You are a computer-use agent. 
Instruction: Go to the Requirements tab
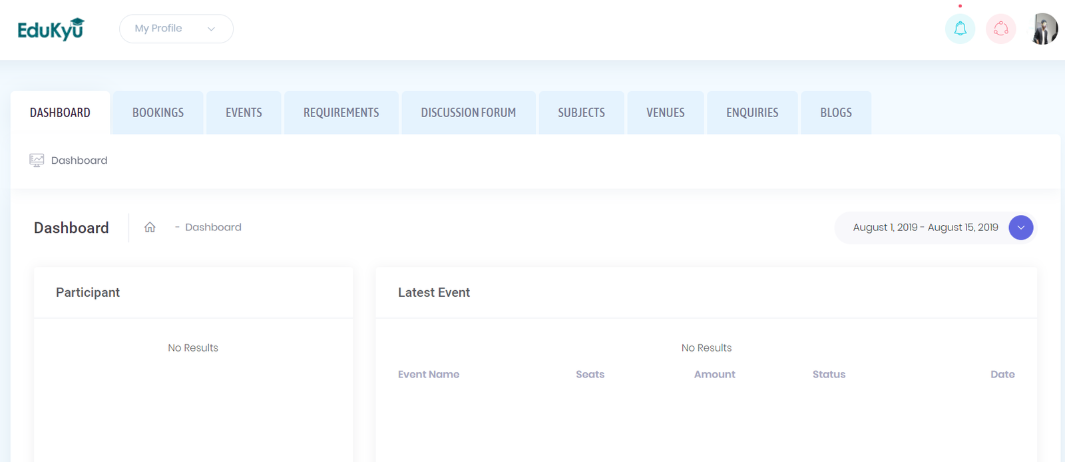click(341, 113)
